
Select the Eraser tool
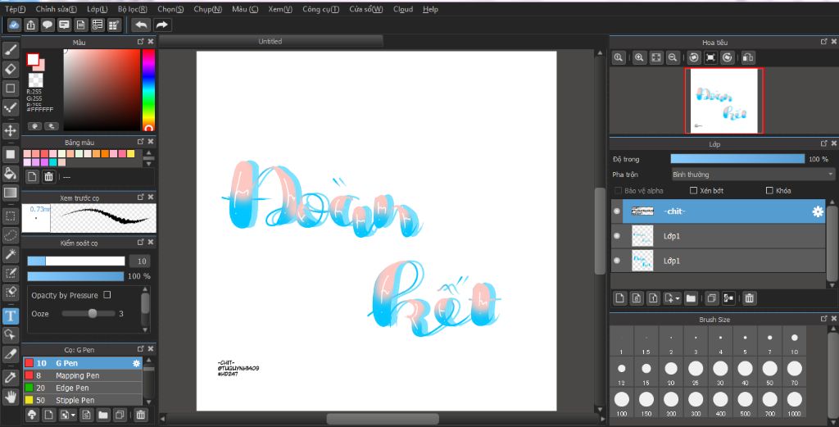(10, 69)
